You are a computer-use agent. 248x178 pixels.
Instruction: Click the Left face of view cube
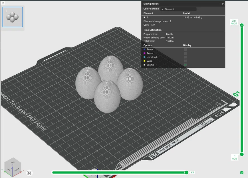pos(8,169)
